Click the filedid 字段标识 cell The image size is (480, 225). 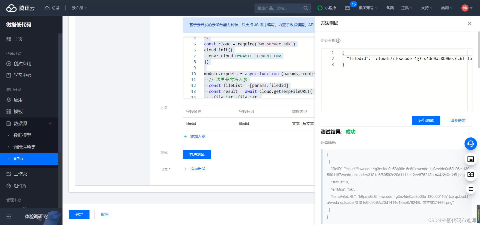(244, 124)
